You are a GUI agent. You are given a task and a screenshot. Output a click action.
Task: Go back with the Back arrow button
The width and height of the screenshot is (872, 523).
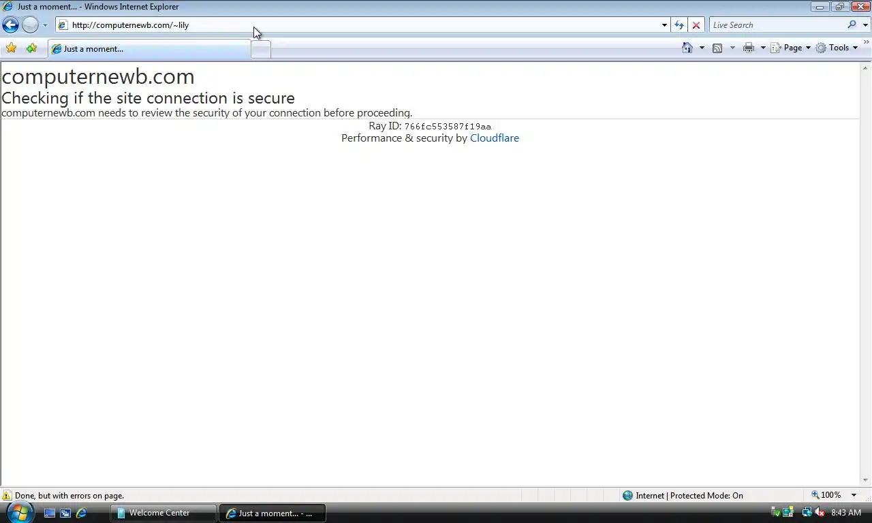coord(10,25)
